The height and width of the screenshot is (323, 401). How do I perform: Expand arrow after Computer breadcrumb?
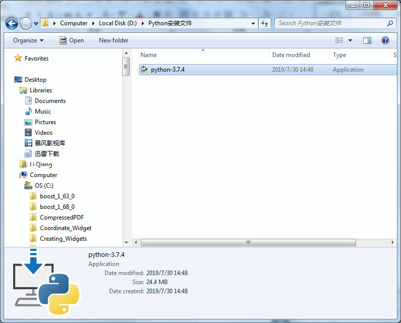tap(93, 24)
